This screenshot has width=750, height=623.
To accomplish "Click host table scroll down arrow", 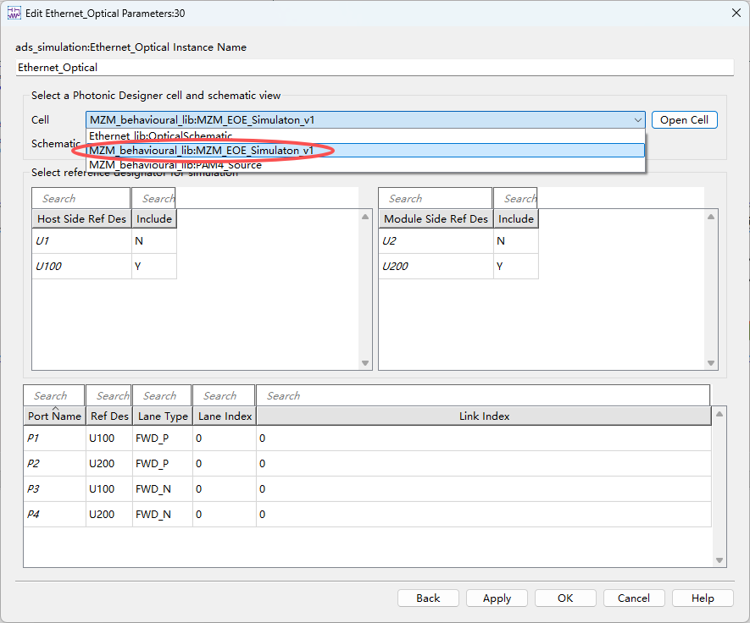I will pyautogui.click(x=365, y=363).
